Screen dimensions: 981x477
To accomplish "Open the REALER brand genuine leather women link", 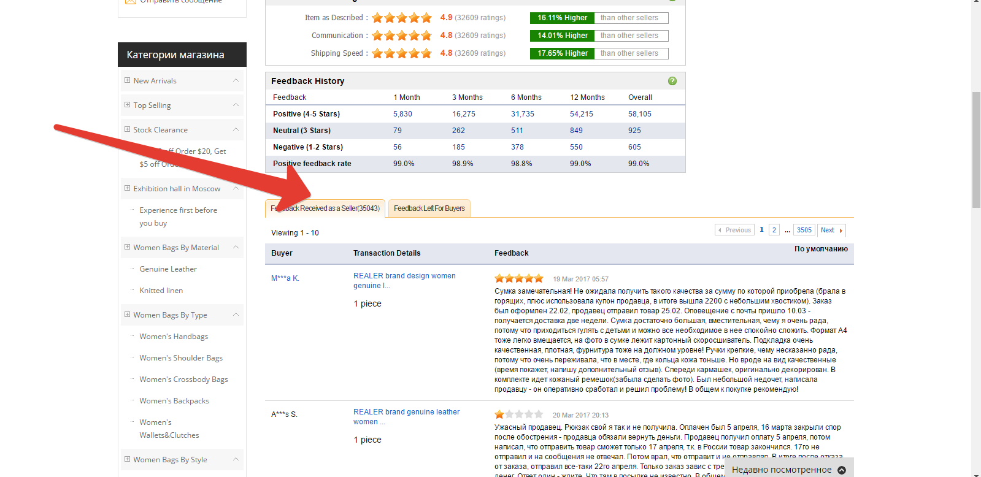I will [406, 417].
